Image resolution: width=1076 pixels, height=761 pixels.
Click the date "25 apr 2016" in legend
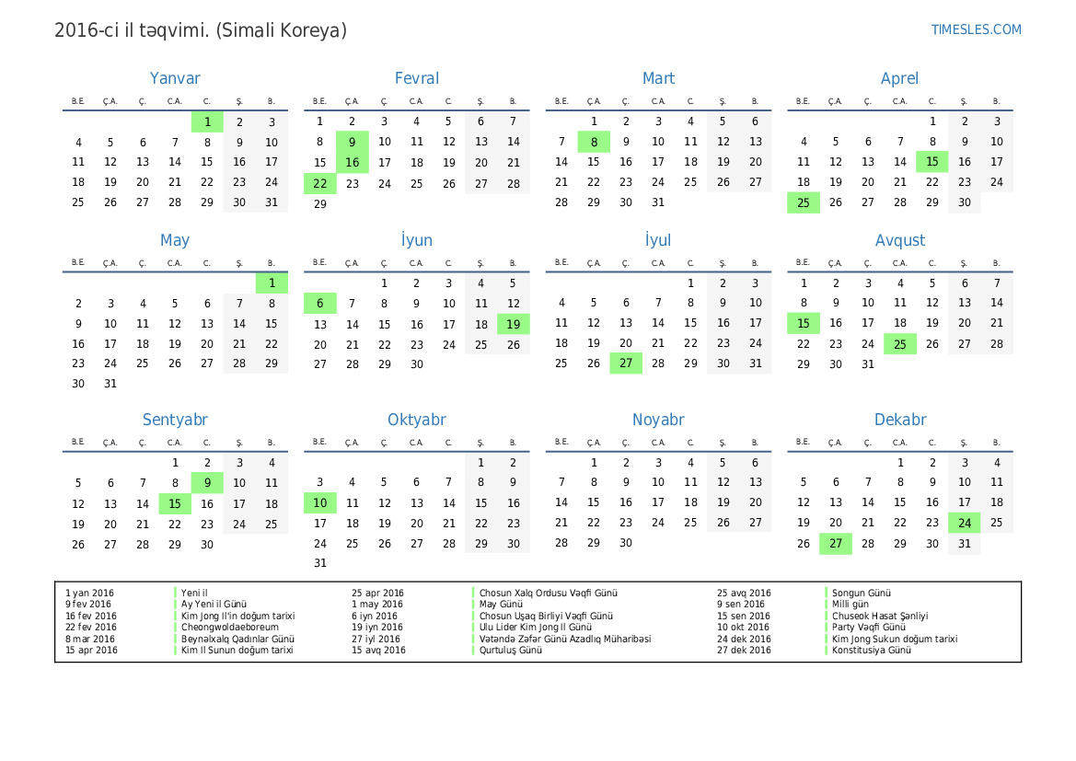pos(377,593)
